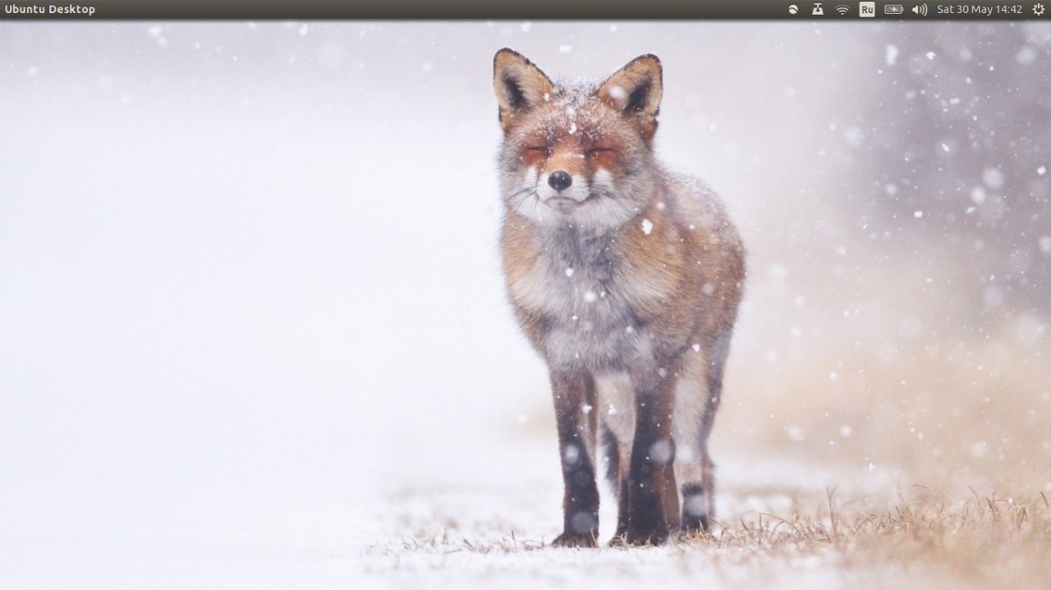
Task: Open the system gear session menu
Action: 1039,10
